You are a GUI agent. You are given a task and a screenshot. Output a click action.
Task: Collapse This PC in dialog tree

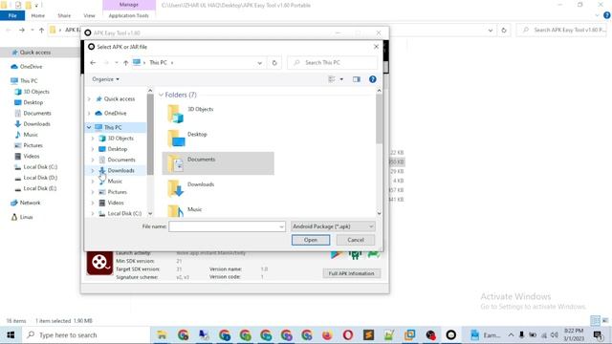(x=89, y=127)
